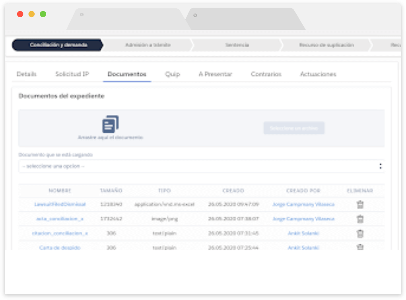
Task: Click the documents upload icon
Action: click(110, 124)
